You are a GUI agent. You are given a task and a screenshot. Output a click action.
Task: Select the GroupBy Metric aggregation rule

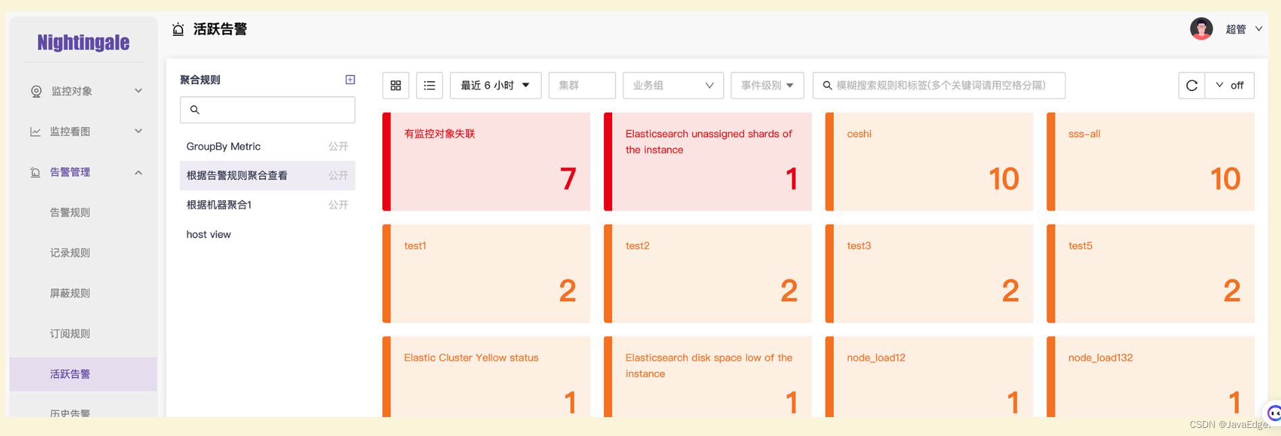[268, 146]
